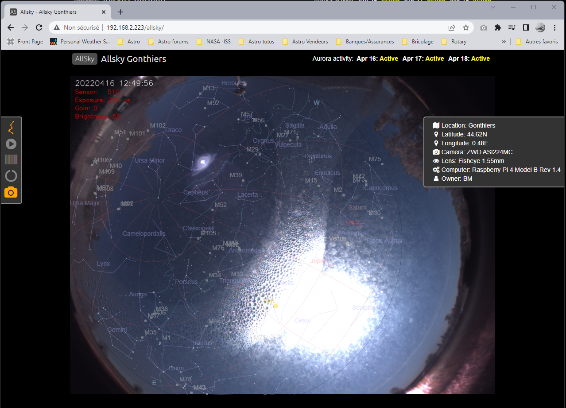The height and width of the screenshot is (408, 566).
Task: Click the Cepheus constellation label
Action: pos(196,192)
